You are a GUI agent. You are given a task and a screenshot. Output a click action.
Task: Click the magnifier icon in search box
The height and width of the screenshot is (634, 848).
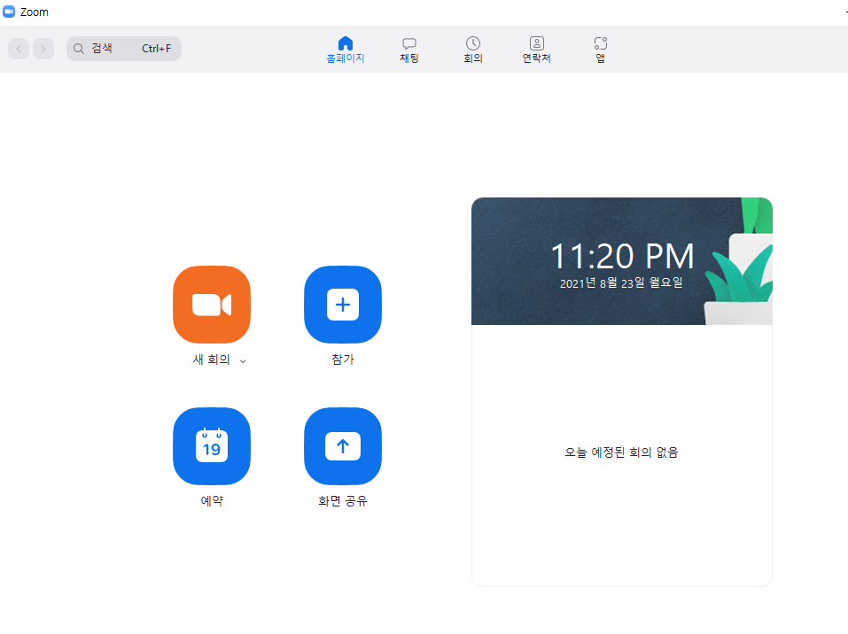point(79,49)
